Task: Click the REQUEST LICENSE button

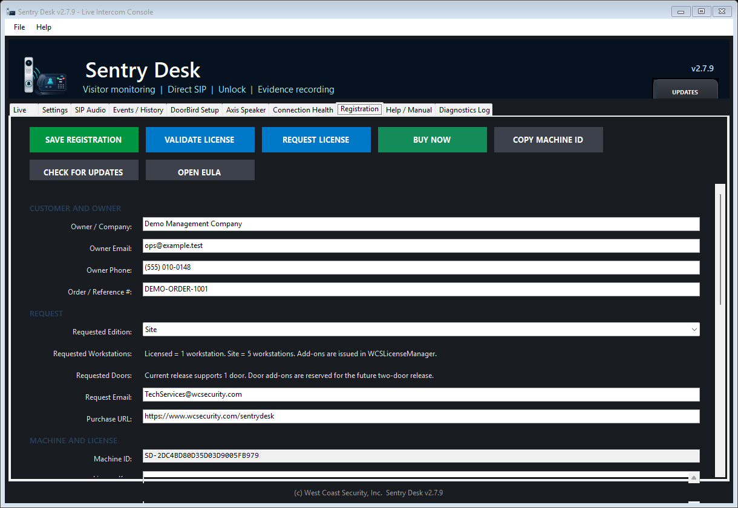Action: click(316, 140)
